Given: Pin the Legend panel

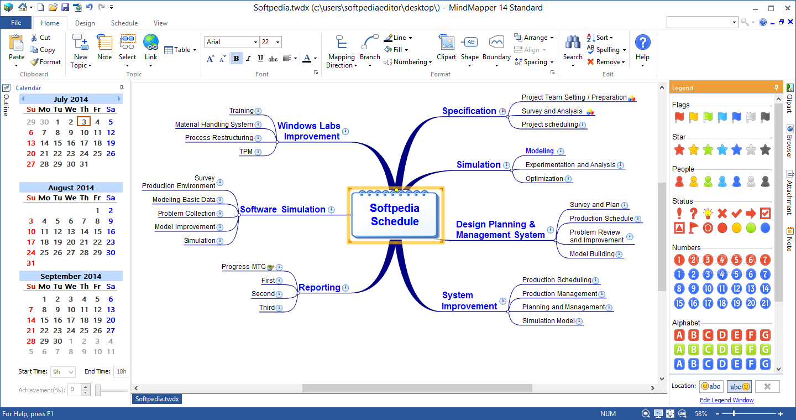Looking at the screenshot, I should coord(776,87).
